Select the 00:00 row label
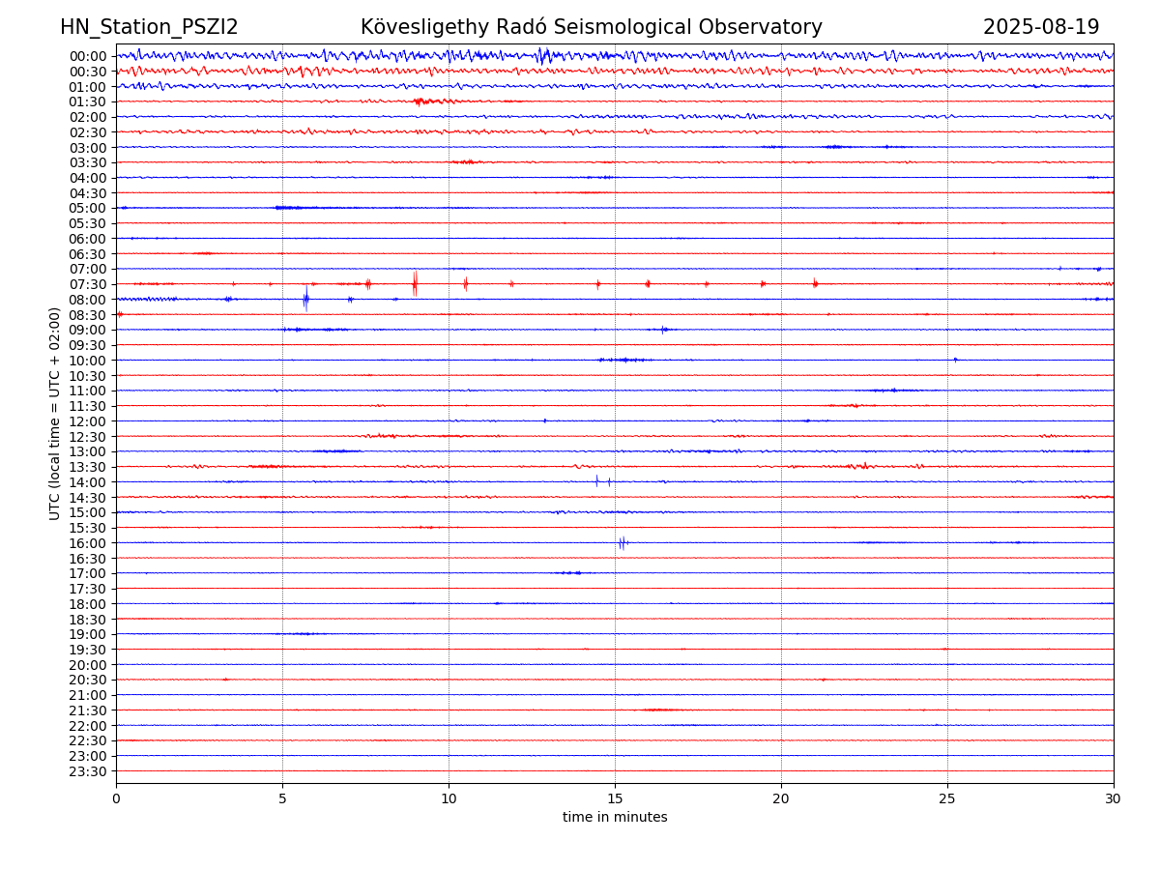The image size is (1160, 870). tap(87, 56)
